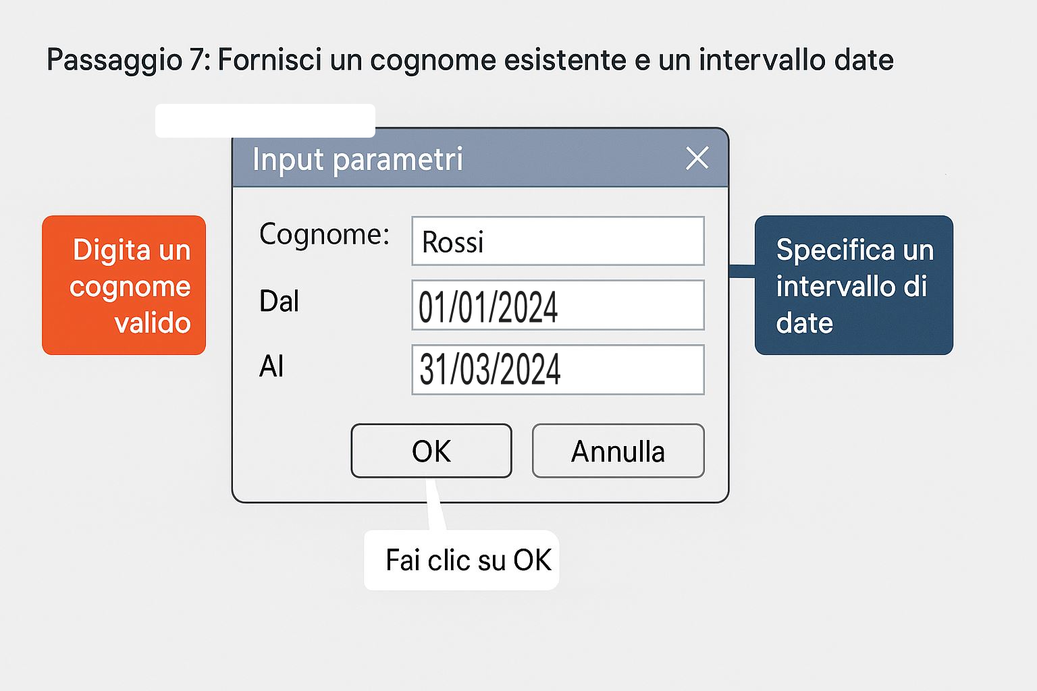Viewport: 1037px width, 691px height.
Task: Select the Dal date field showing 01/01/2024
Action: tap(558, 306)
